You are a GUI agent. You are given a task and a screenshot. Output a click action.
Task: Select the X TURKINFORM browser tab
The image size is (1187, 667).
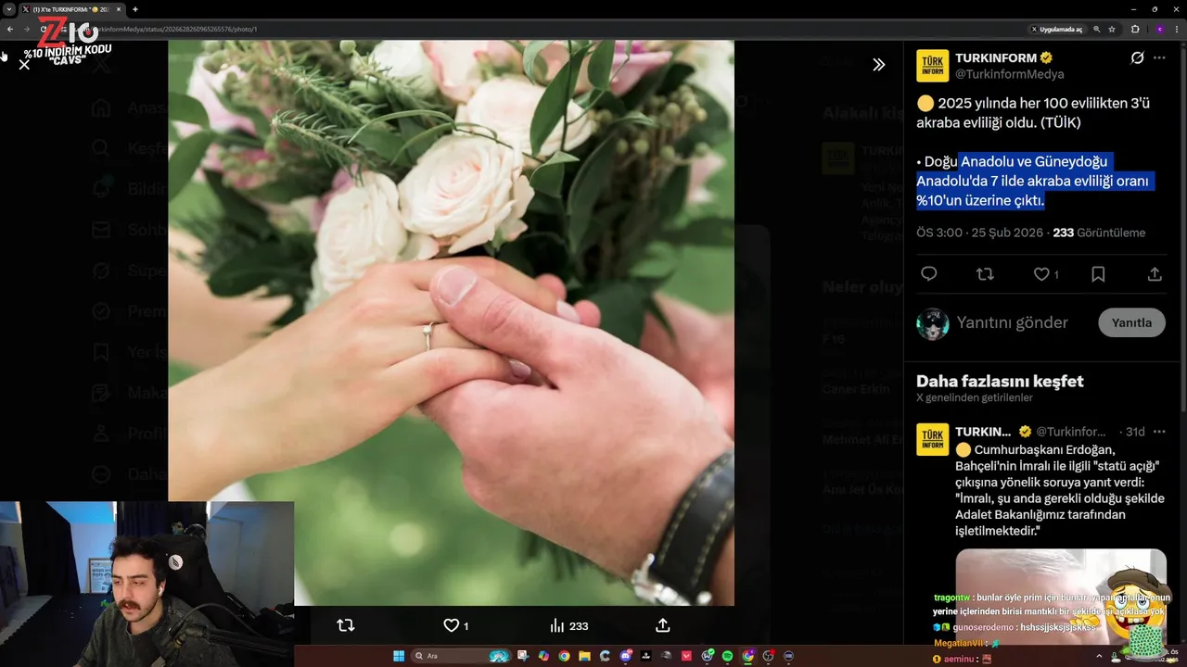tap(70, 9)
